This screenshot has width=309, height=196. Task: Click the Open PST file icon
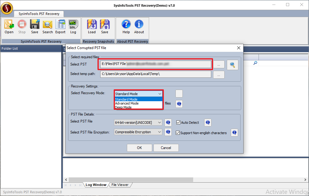pyautogui.click(x=9, y=27)
